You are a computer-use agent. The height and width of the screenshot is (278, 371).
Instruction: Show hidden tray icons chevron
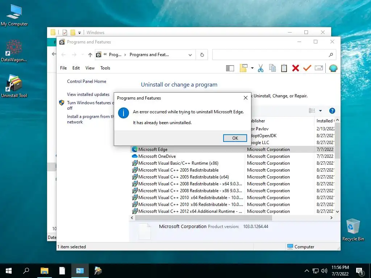[x=307, y=271]
